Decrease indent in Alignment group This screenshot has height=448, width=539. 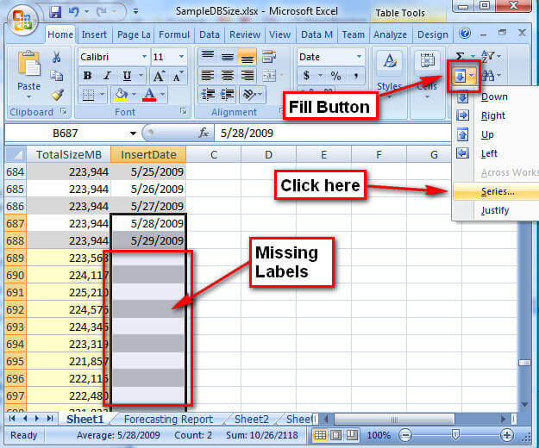[x=208, y=94]
